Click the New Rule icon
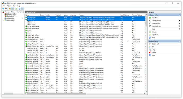The width and height of the screenshot is (183, 99). 150,18
